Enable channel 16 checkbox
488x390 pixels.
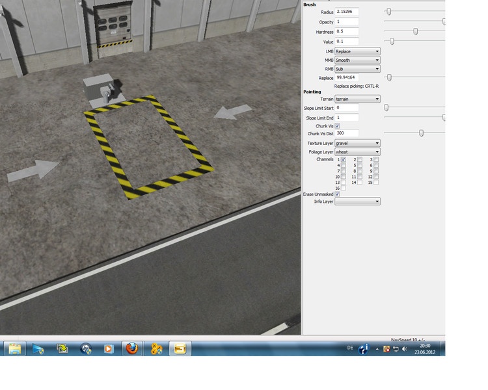344,188
